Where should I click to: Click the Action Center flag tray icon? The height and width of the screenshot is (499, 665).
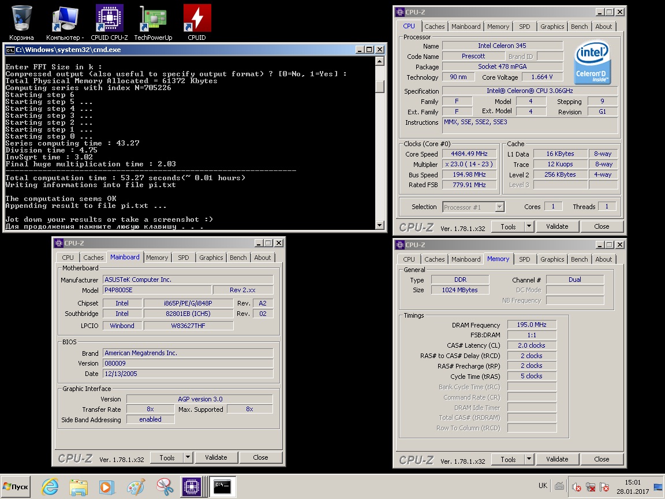(604, 487)
